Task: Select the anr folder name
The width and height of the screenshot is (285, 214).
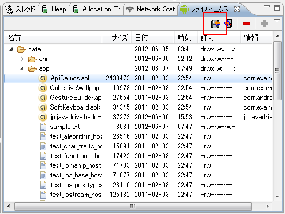Action: (x=43, y=59)
